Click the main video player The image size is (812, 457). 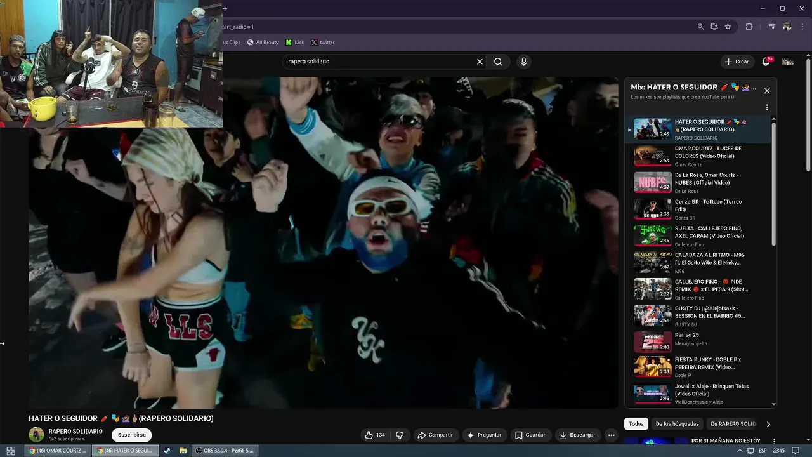click(x=324, y=242)
